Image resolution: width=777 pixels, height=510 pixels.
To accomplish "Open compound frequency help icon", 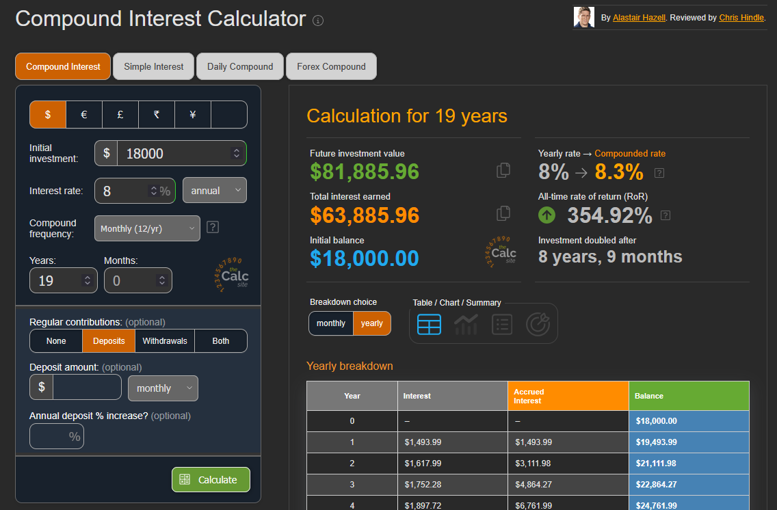I will point(213,227).
